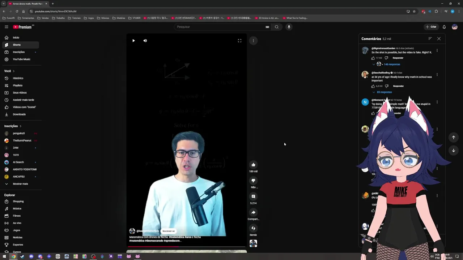Expand Mostrar mais subscriptions
The width and height of the screenshot is (463, 260).
coord(21,184)
